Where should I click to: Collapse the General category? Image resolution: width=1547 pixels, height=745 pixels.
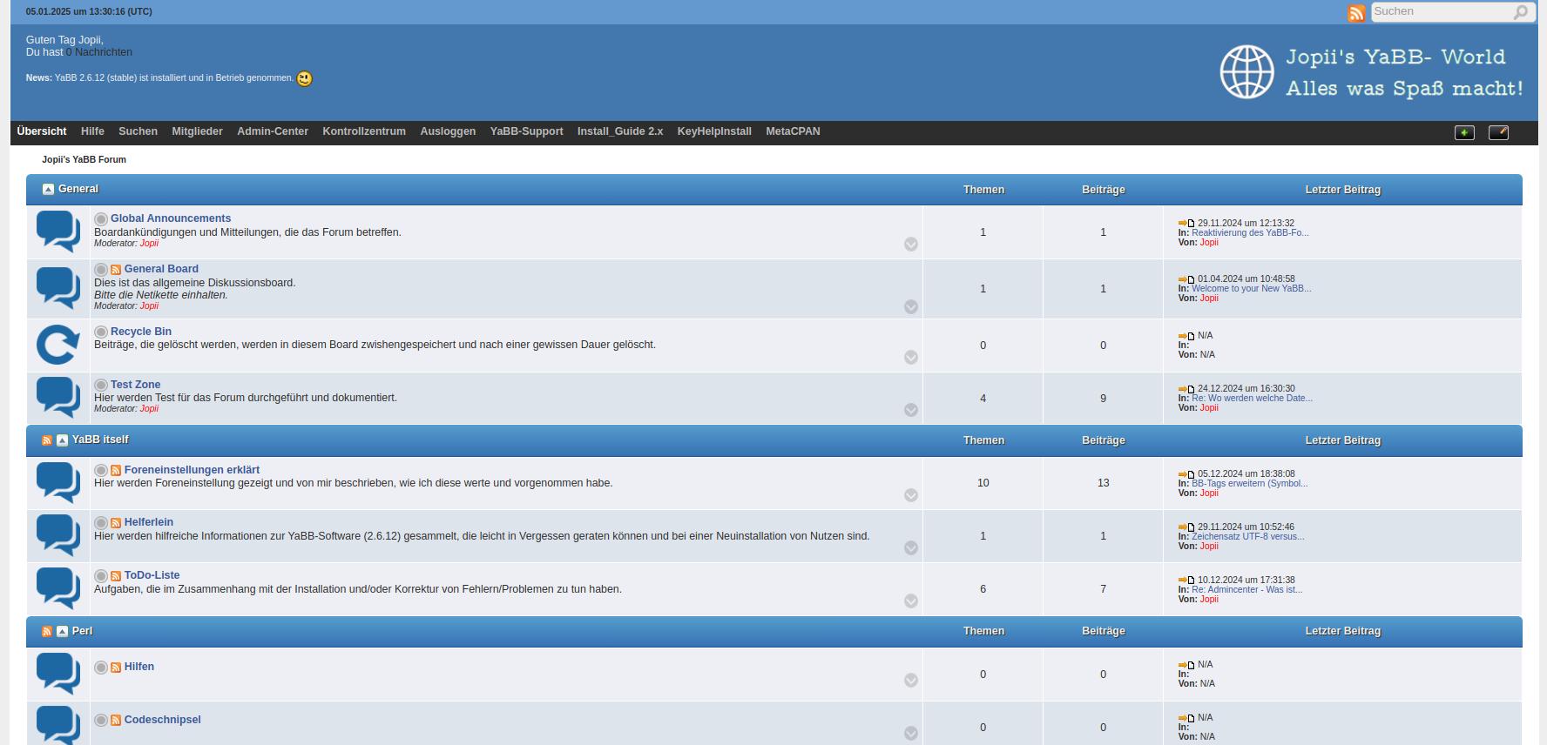(x=48, y=190)
